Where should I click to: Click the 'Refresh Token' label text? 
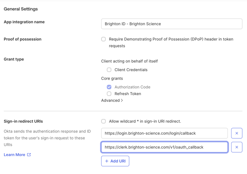tap(128, 94)
